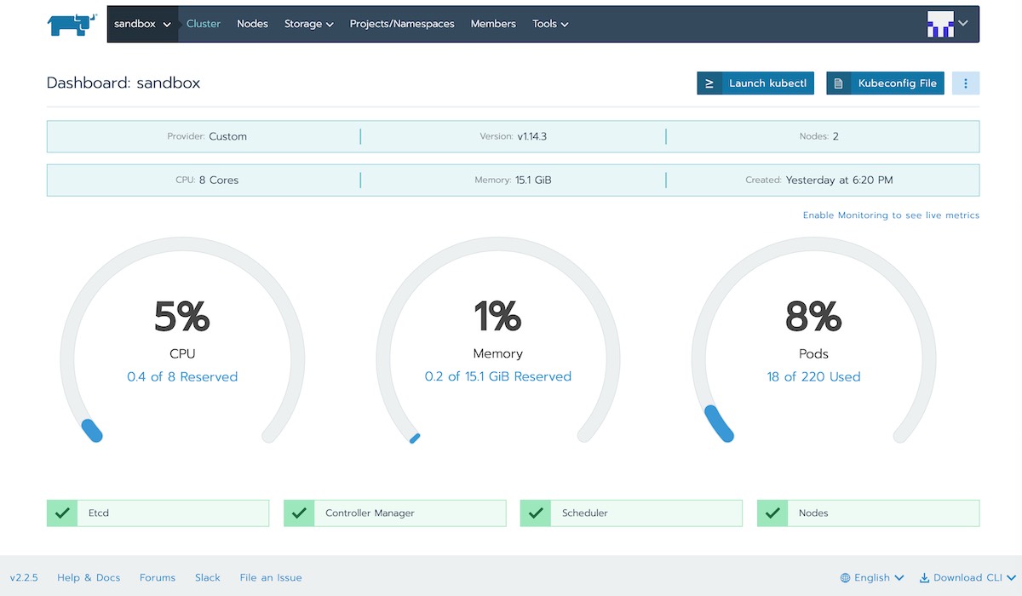Viewport: 1022px width, 596px height.
Task: Click the globe language icon
Action: coord(845,577)
